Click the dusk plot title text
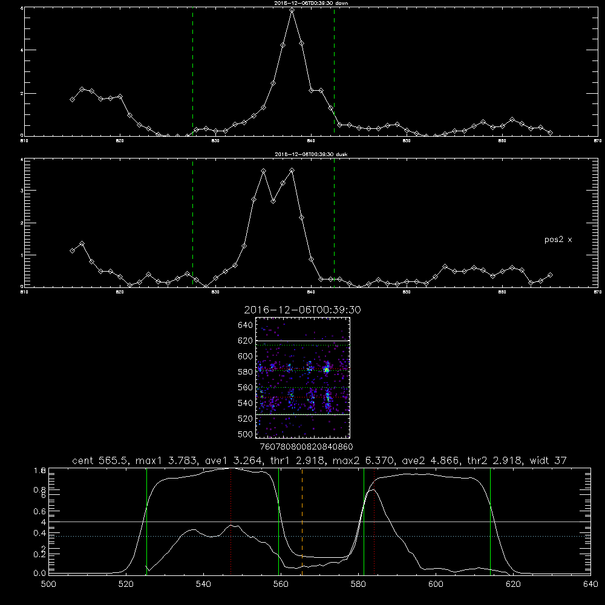The width and height of the screenshot is (605, 605). pos(311,154)
